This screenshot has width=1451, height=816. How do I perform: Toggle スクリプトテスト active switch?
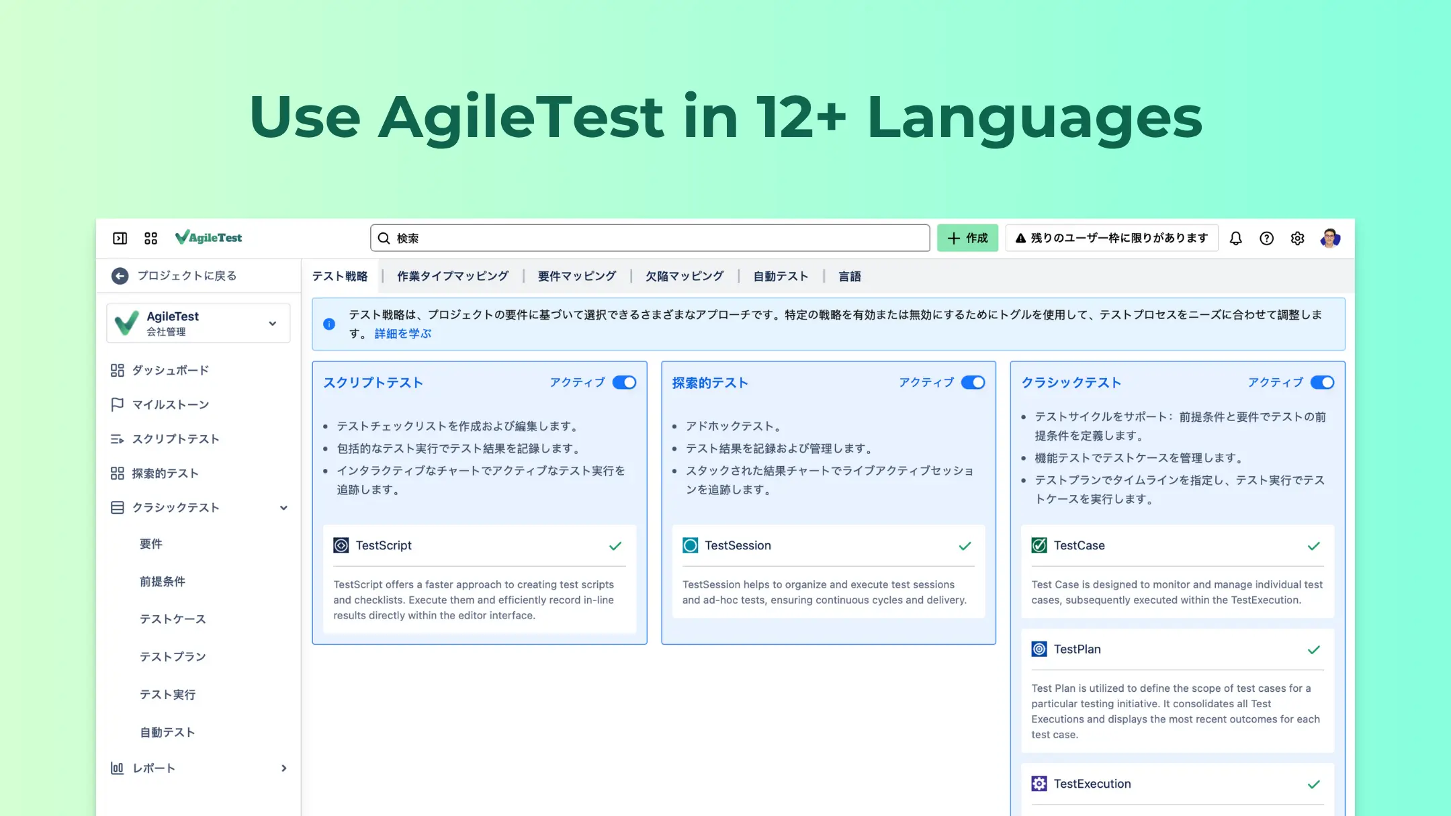(x=624, y=383)
